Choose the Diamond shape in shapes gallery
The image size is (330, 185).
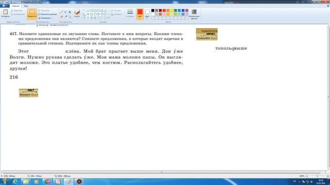(88, 14)
